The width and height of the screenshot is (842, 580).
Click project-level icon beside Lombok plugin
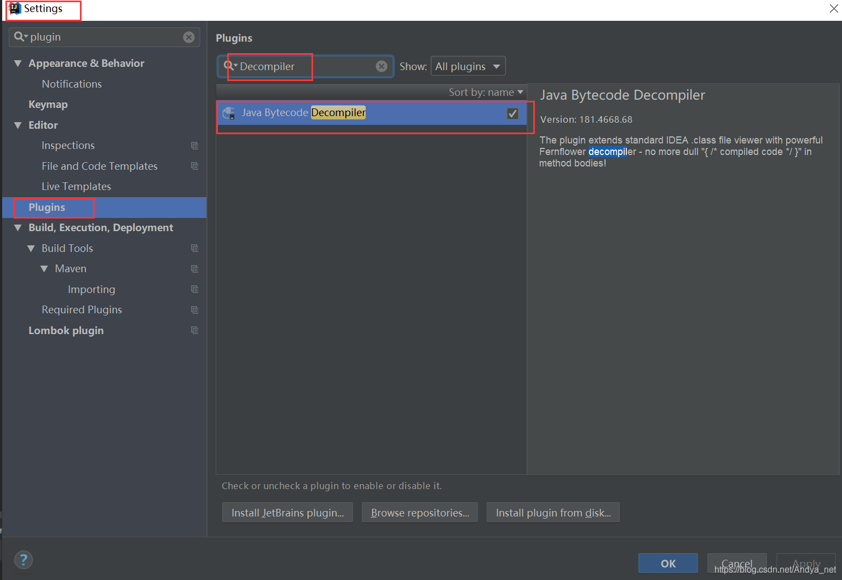tap(194, 330)
